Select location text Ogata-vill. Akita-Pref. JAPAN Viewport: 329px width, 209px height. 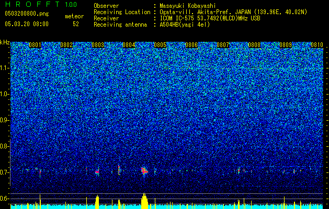click(x=206, y=12)
